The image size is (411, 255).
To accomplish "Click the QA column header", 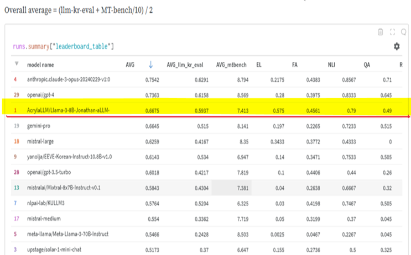I will coord(367,65).
